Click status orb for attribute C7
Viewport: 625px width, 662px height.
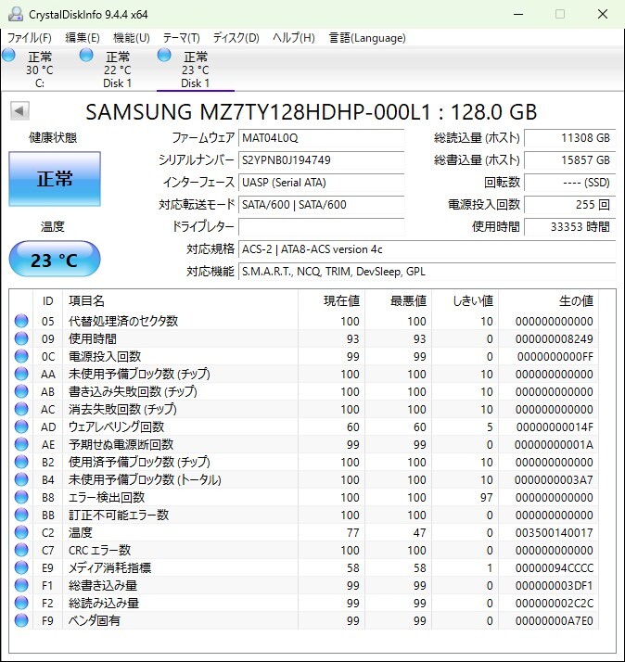point(21,550)
